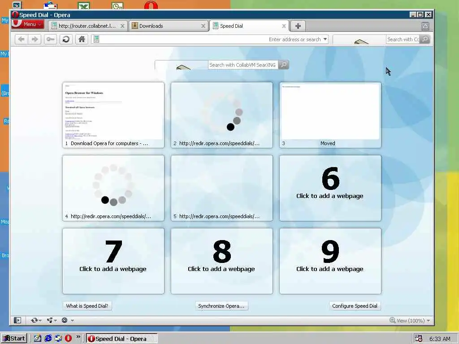459x344 pixels.
Task: Click the View (100%) zoom magnifier
Action: (393, 320)
